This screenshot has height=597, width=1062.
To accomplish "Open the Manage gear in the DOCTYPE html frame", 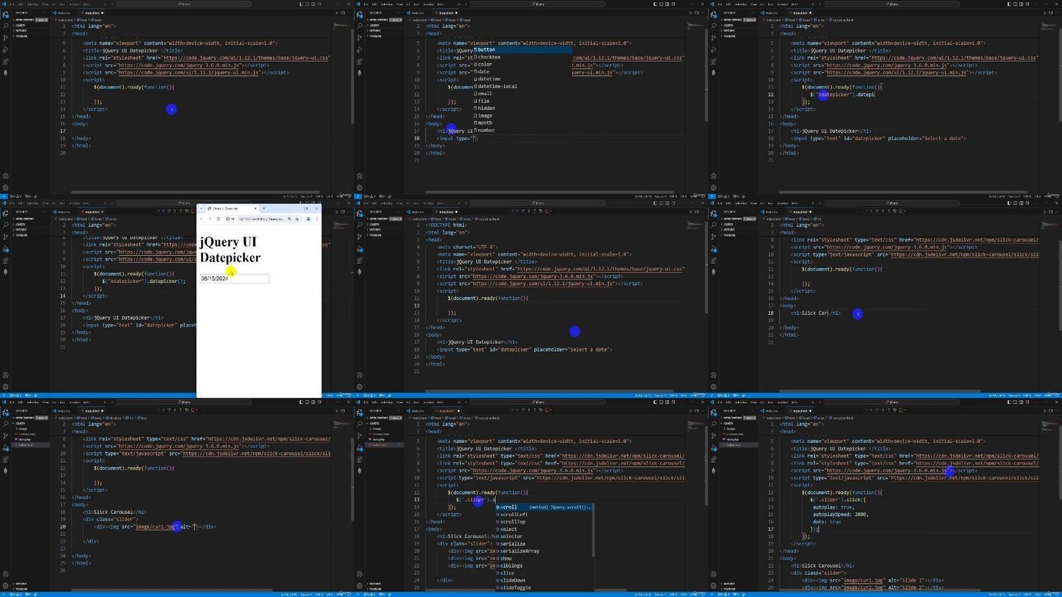I will click(x=359, y=386).
